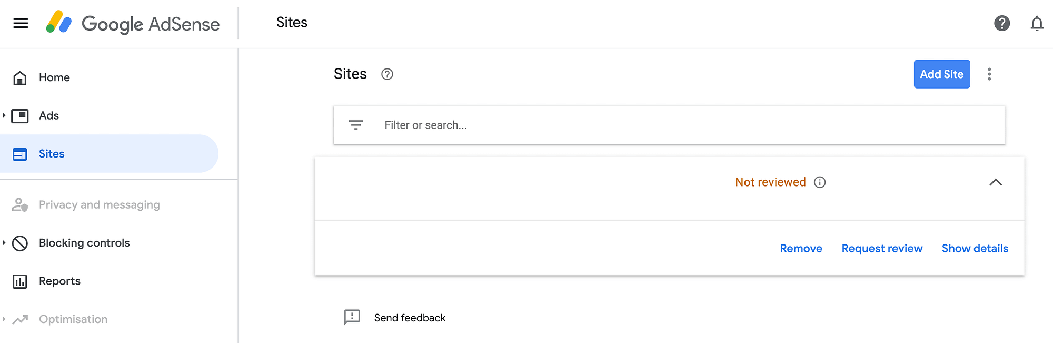1053x343 pixels.
Task: Open the main Help icon in the header
Action: (1001, 23)
